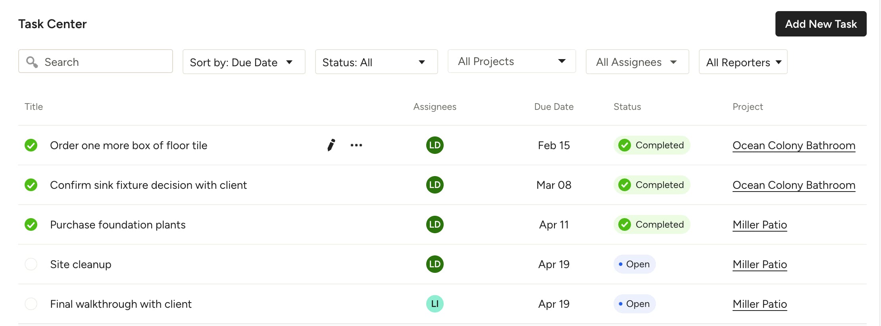Click the LD avatar on Site cleanup row

point(435,264)
